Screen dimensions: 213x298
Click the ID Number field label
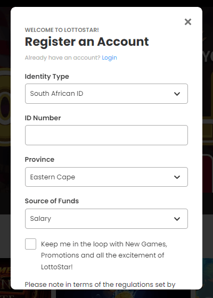click(x=43, y=118)
